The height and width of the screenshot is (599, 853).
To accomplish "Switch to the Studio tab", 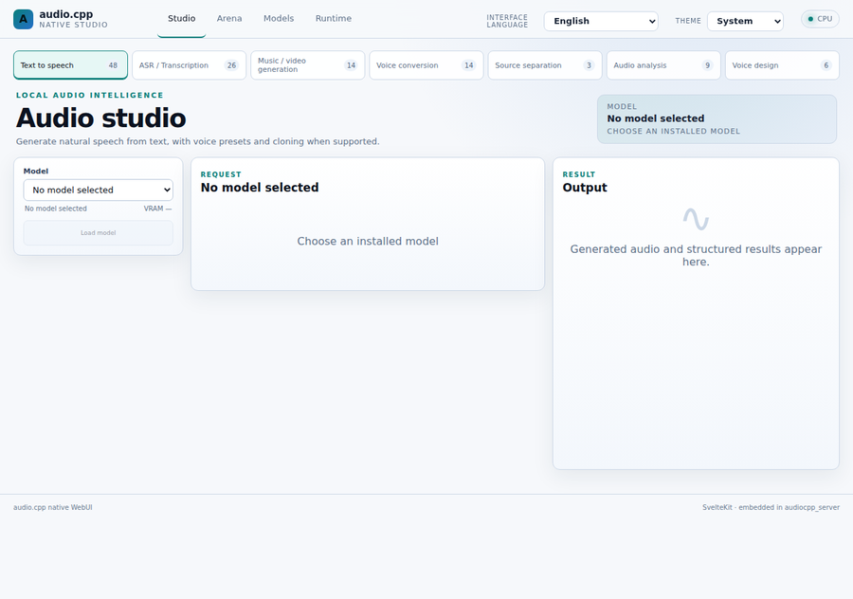I will coord(182,19).
